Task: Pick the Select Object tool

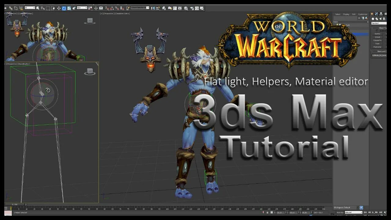Action: [x=38, y=8]
